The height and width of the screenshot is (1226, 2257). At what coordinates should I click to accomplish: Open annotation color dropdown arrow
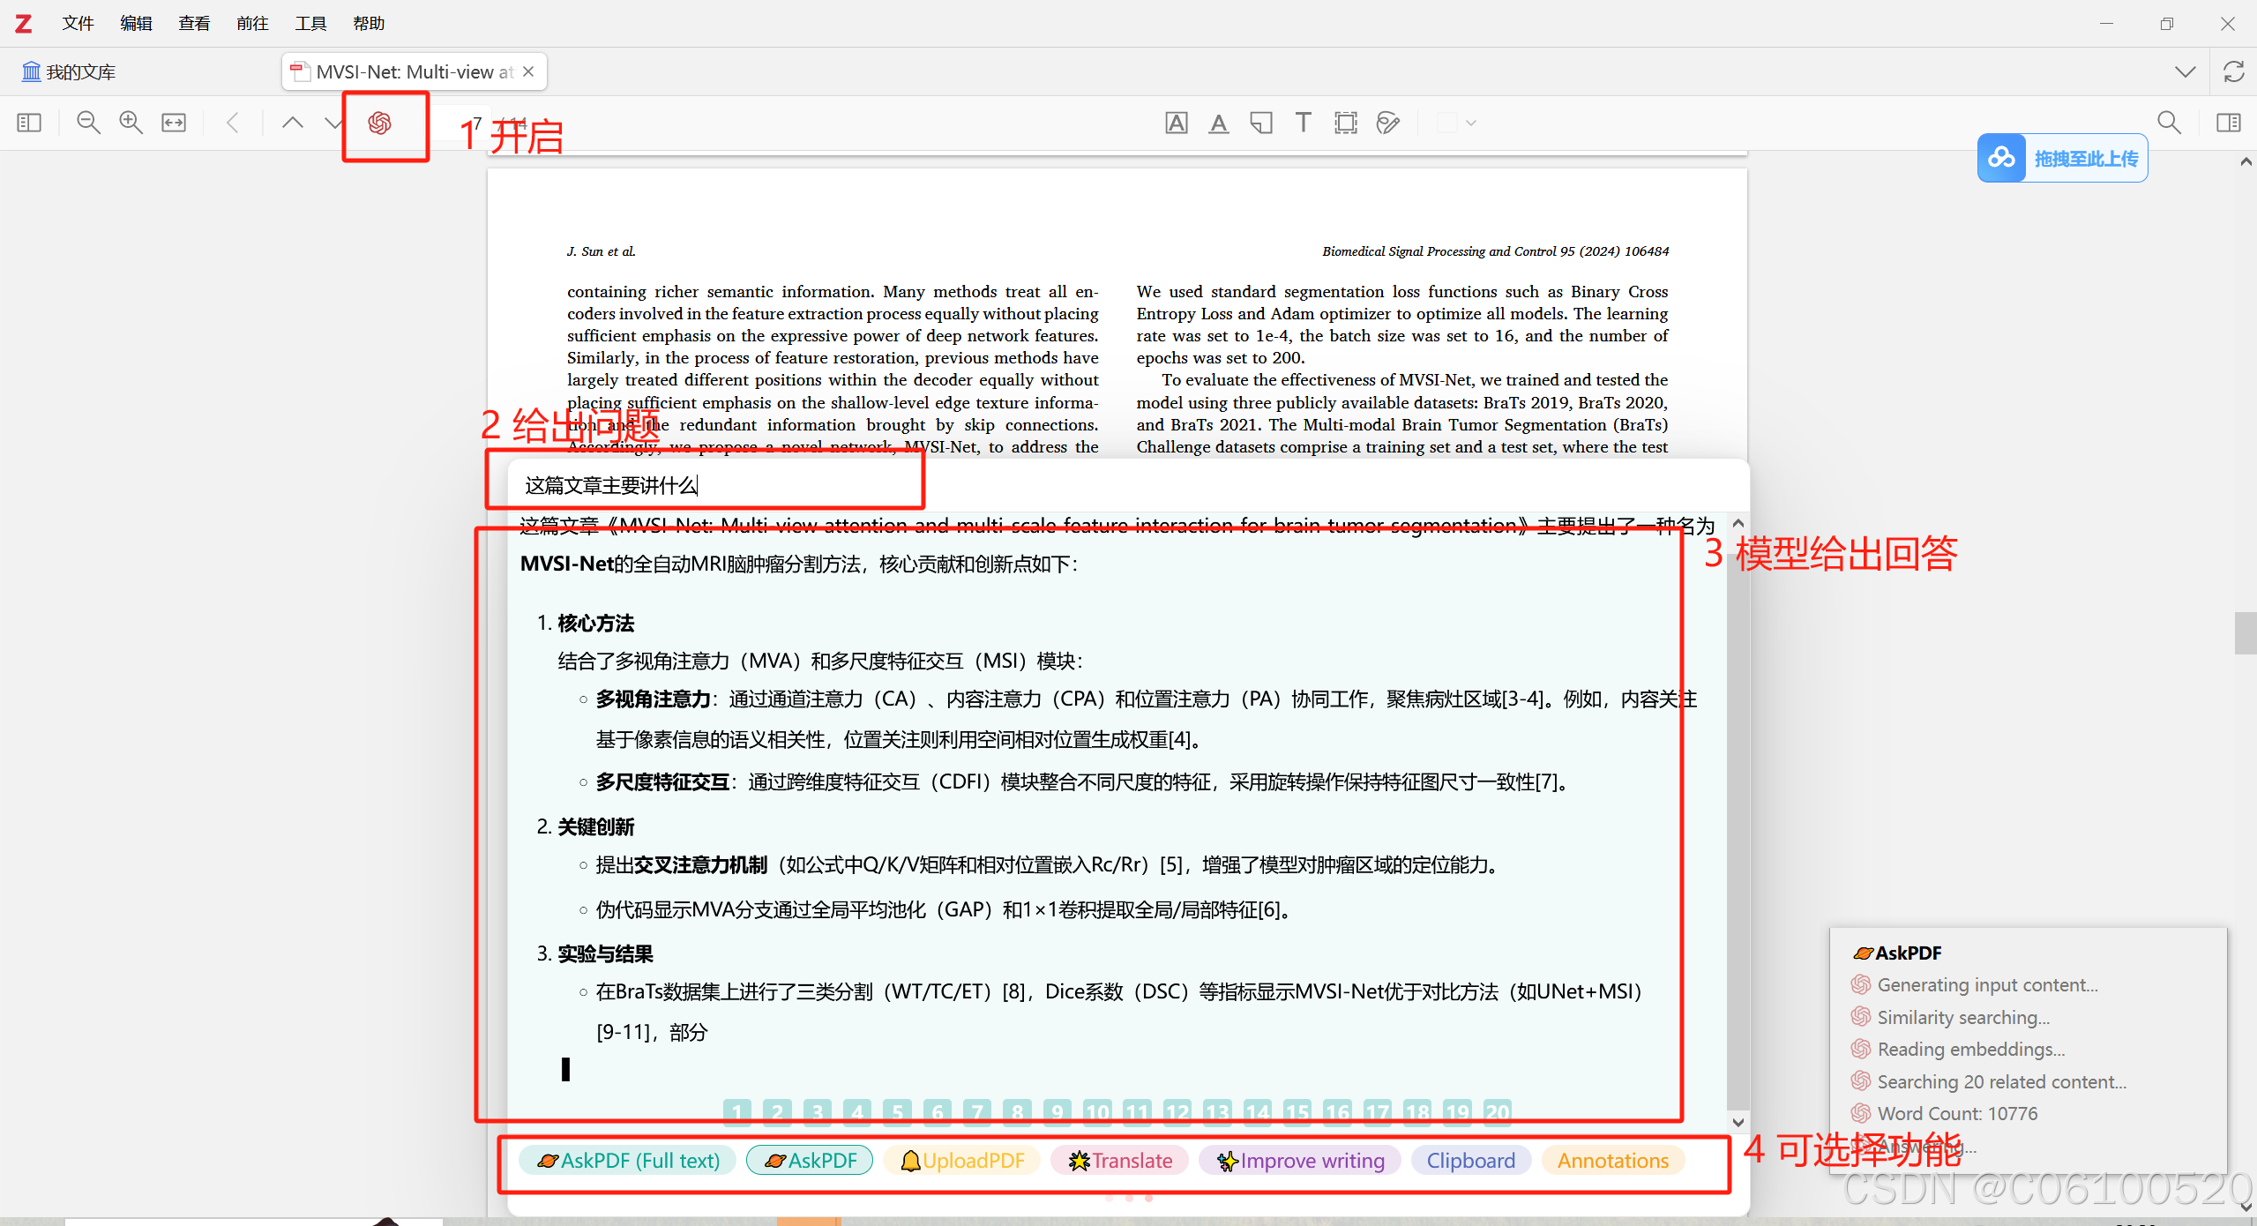[x=1470, y=123]
